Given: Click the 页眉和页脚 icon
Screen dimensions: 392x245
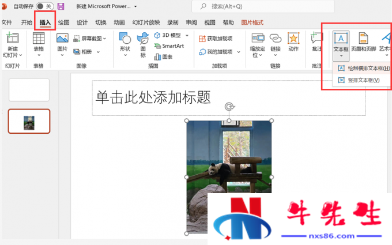Looking at the screenshot, I should point(363,38).
